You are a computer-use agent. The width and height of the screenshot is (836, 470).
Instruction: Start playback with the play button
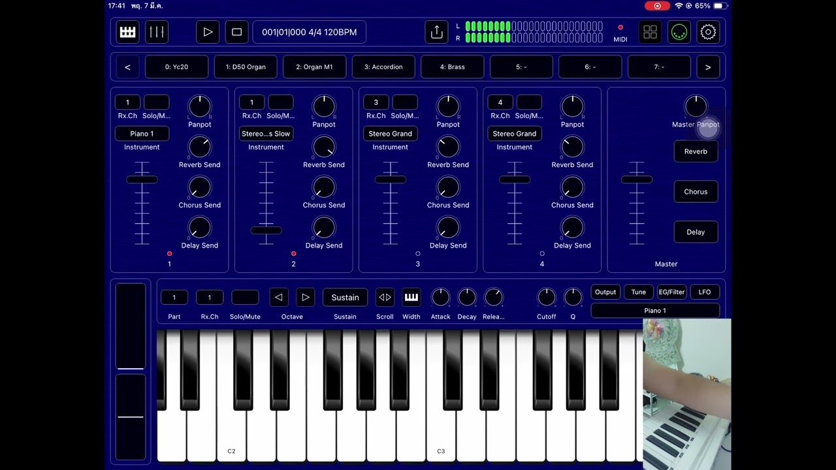pyautogui.click(x=208, y=32)
